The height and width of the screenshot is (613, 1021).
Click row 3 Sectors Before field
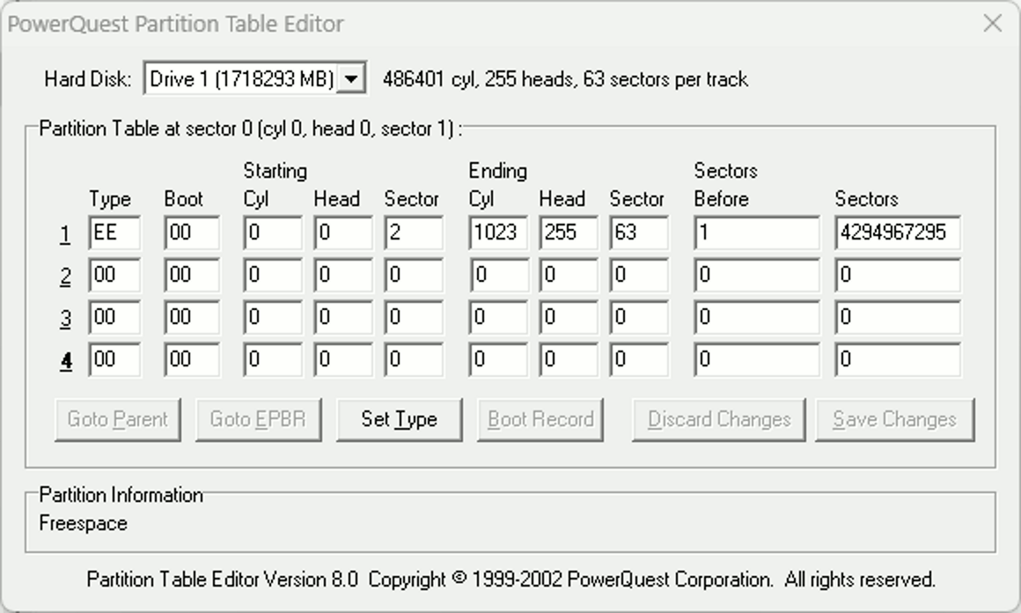pos(757,317)
